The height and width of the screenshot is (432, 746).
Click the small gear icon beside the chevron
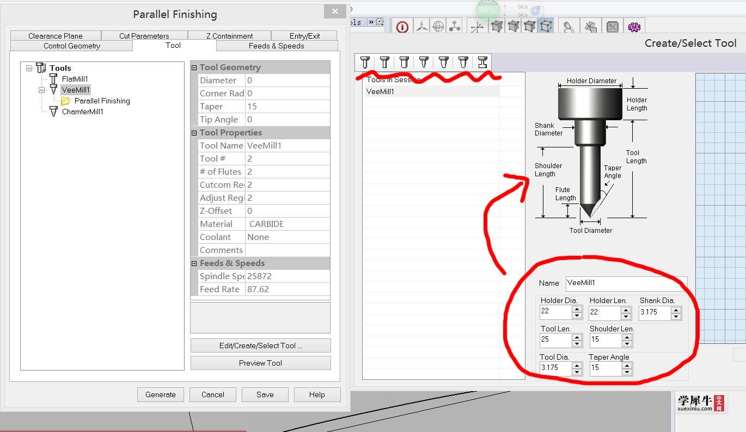click(380, 22)
